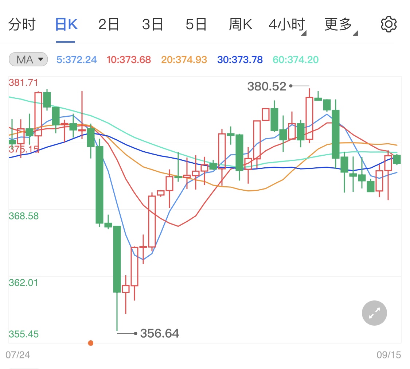The image size is (410, 369).
Task: Click the 09/15 end date label
Action: pyautogui.click(x=388, y=355)
